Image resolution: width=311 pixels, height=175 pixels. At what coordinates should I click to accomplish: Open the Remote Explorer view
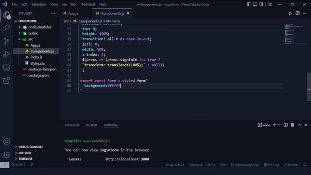pyautogui.click(x=6, y=68)
